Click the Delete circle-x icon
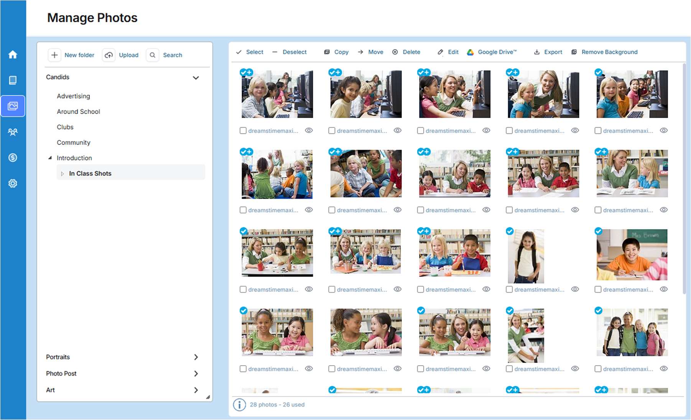Image resolution: width=691 pixels, height=420 pixels. (x=395, y=52)
